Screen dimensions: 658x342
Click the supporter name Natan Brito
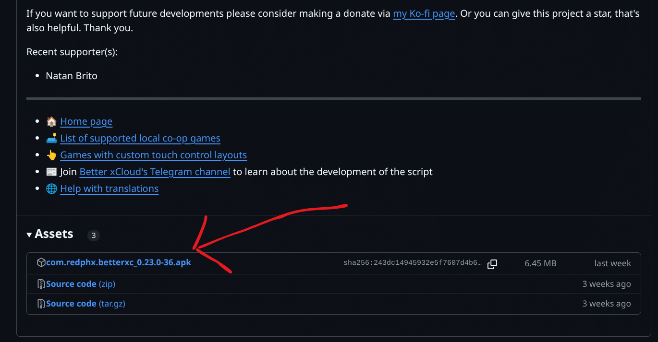click(72, 76)
